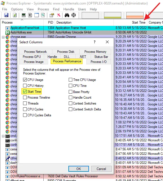Click the Save toolbar icon
The width and height of the screenshot is (163, 181).
pyautogui.click(x=6, y=15)
